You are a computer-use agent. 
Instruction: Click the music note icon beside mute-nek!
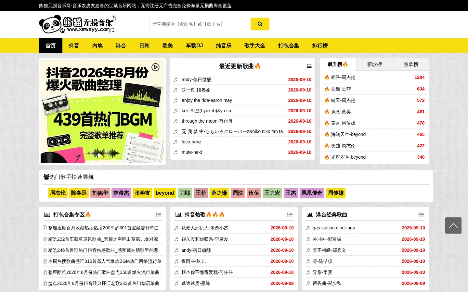pyautogui.click(x=175, y=152)
